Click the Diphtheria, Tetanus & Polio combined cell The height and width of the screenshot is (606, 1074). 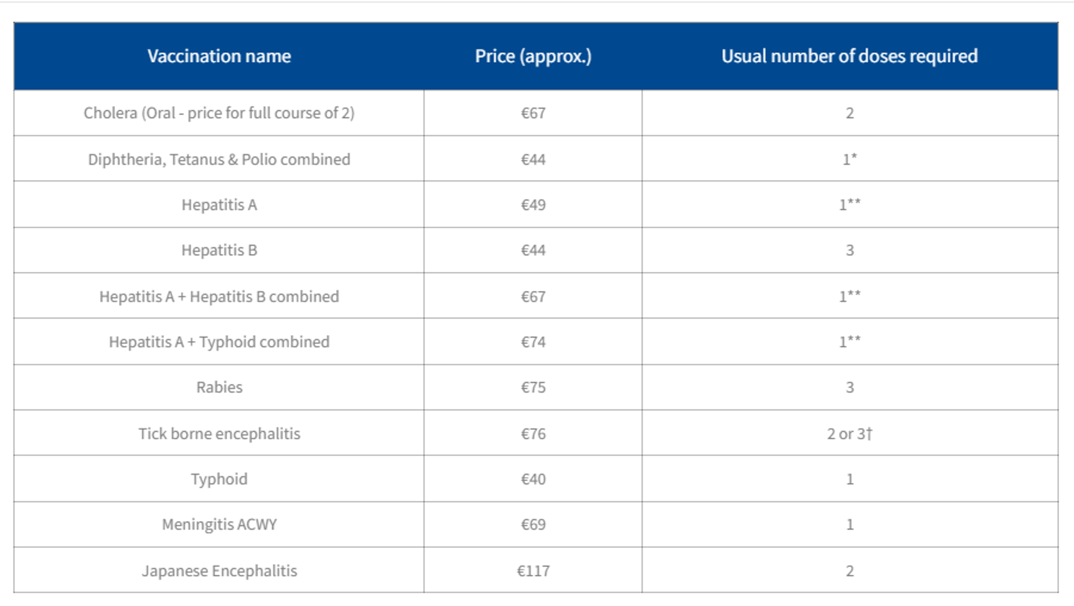coord(219,159)
